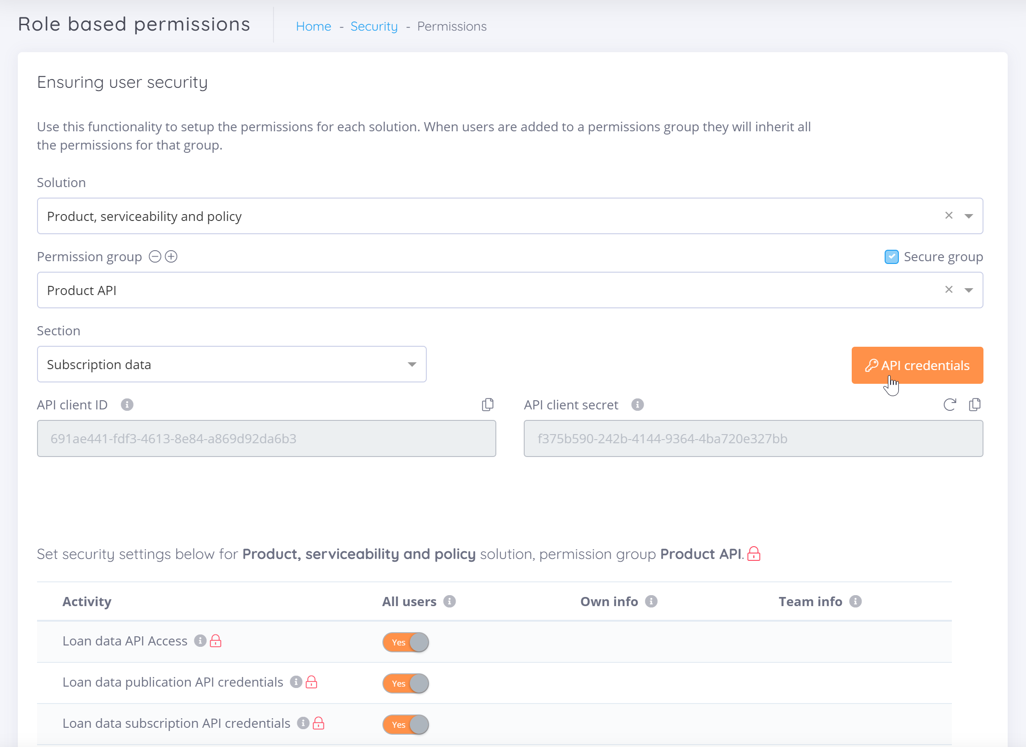Click the lock icon on Loan data API Access
1026x747 pixels.
(215, 641)
